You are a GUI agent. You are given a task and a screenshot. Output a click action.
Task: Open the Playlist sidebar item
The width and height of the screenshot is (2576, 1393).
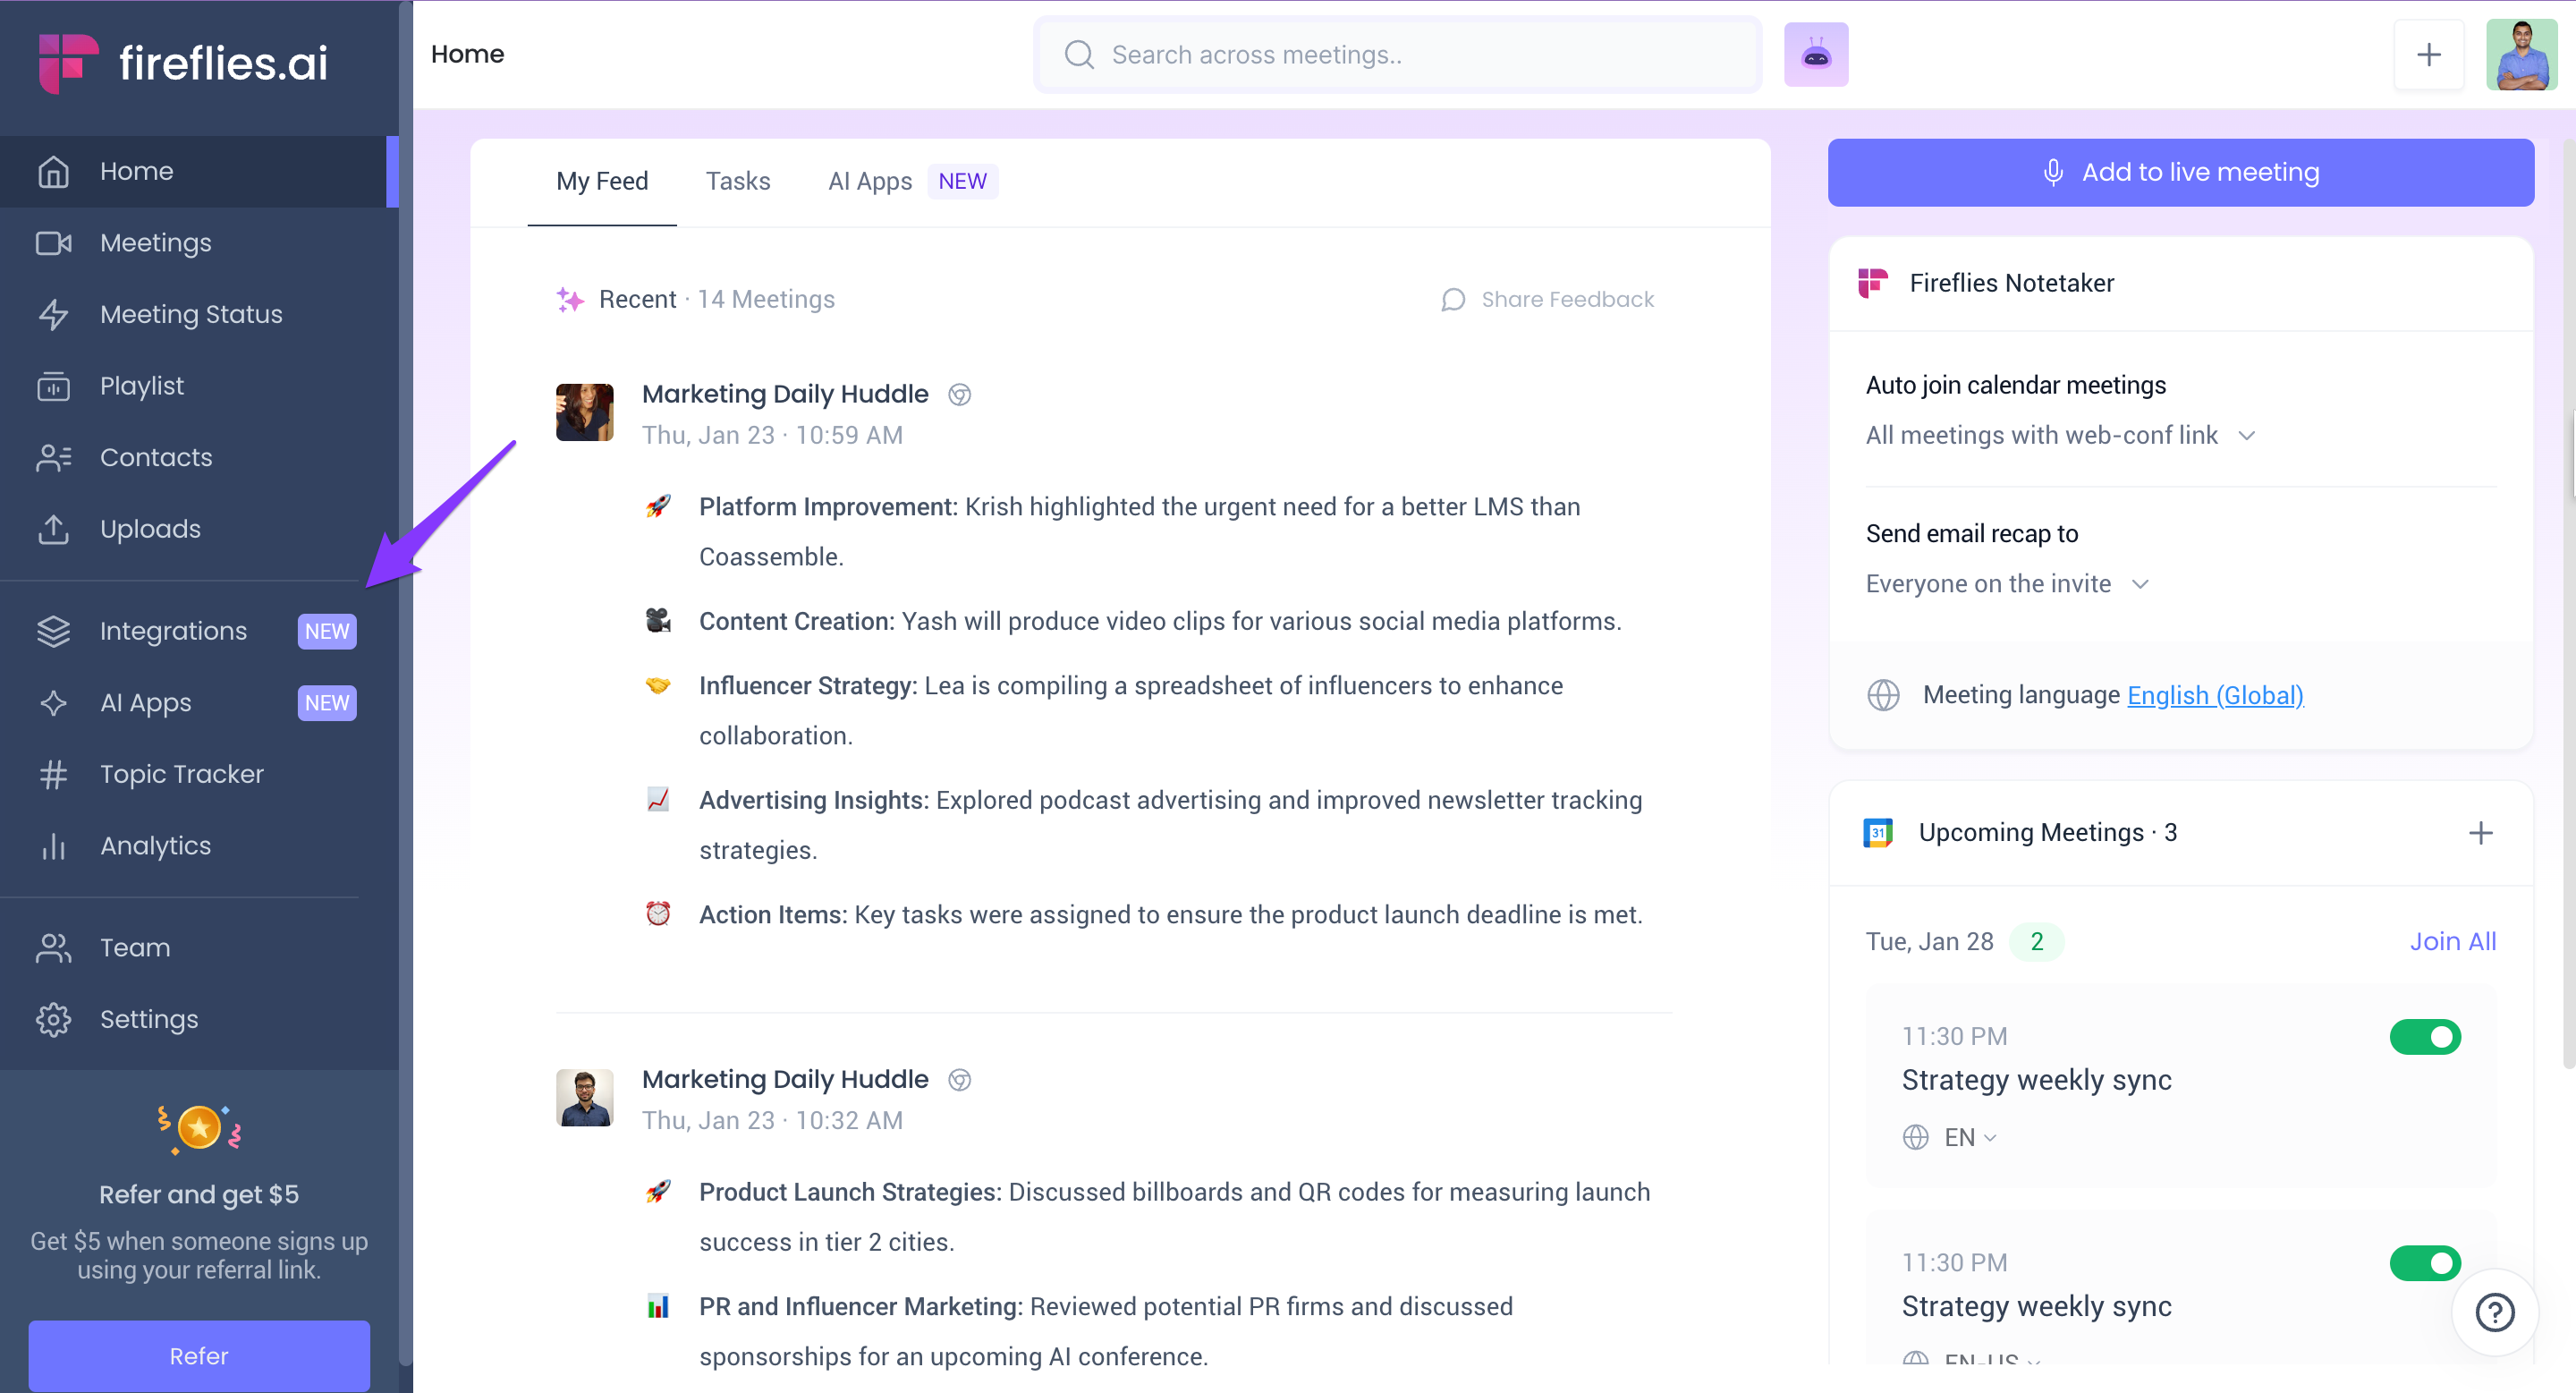click(142, 386)
